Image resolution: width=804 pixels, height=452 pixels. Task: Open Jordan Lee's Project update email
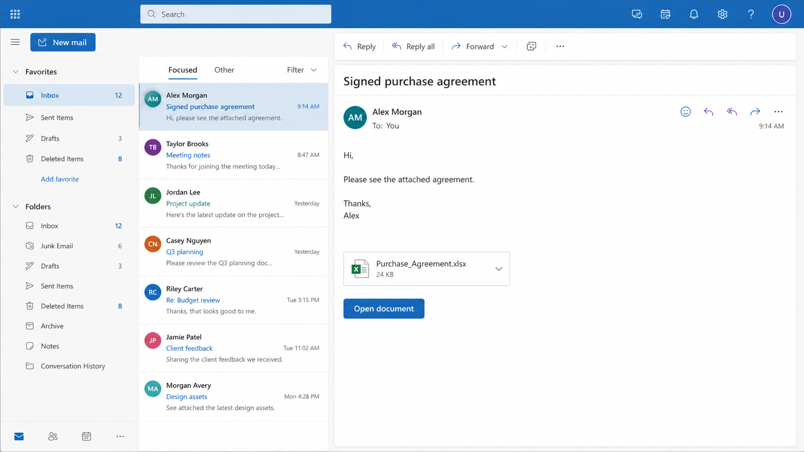point(234,203)
